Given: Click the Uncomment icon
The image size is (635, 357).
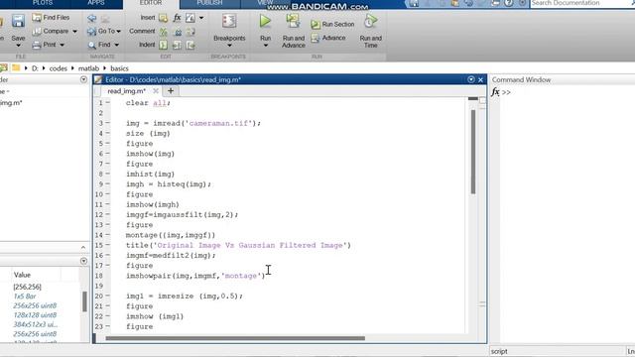Looking at the screenshot, I should tap(178, 32).
